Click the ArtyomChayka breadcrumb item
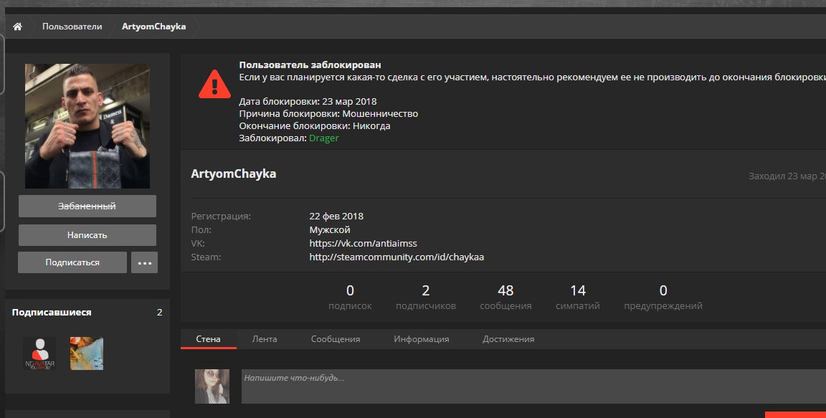The image size is (826, 418). (x=153, y=27)
